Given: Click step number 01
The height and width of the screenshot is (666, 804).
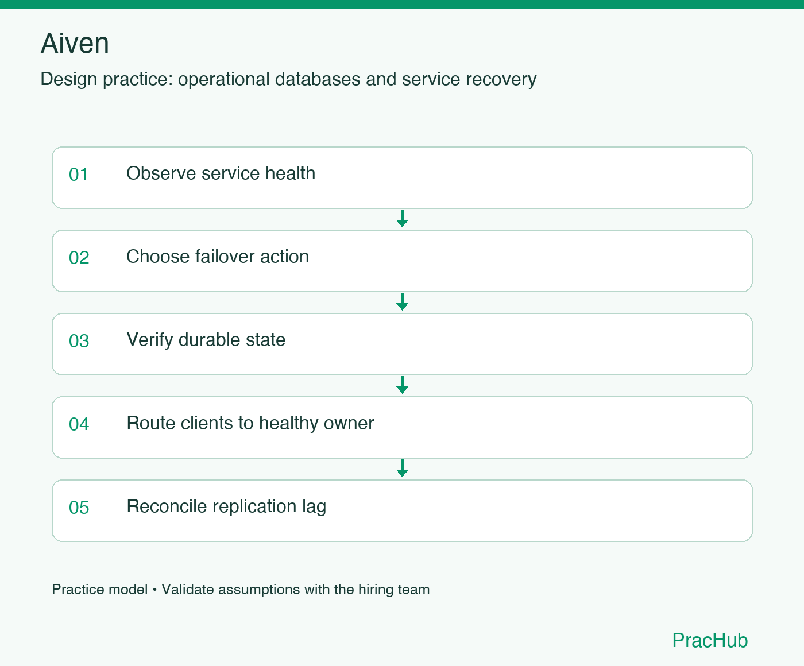Looking at the screenshot, I should 79,175.
